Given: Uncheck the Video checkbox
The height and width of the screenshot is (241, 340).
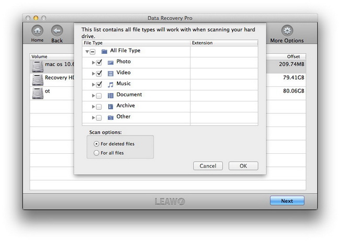Looking at the screenshot, I should click(x=99, y=74).
